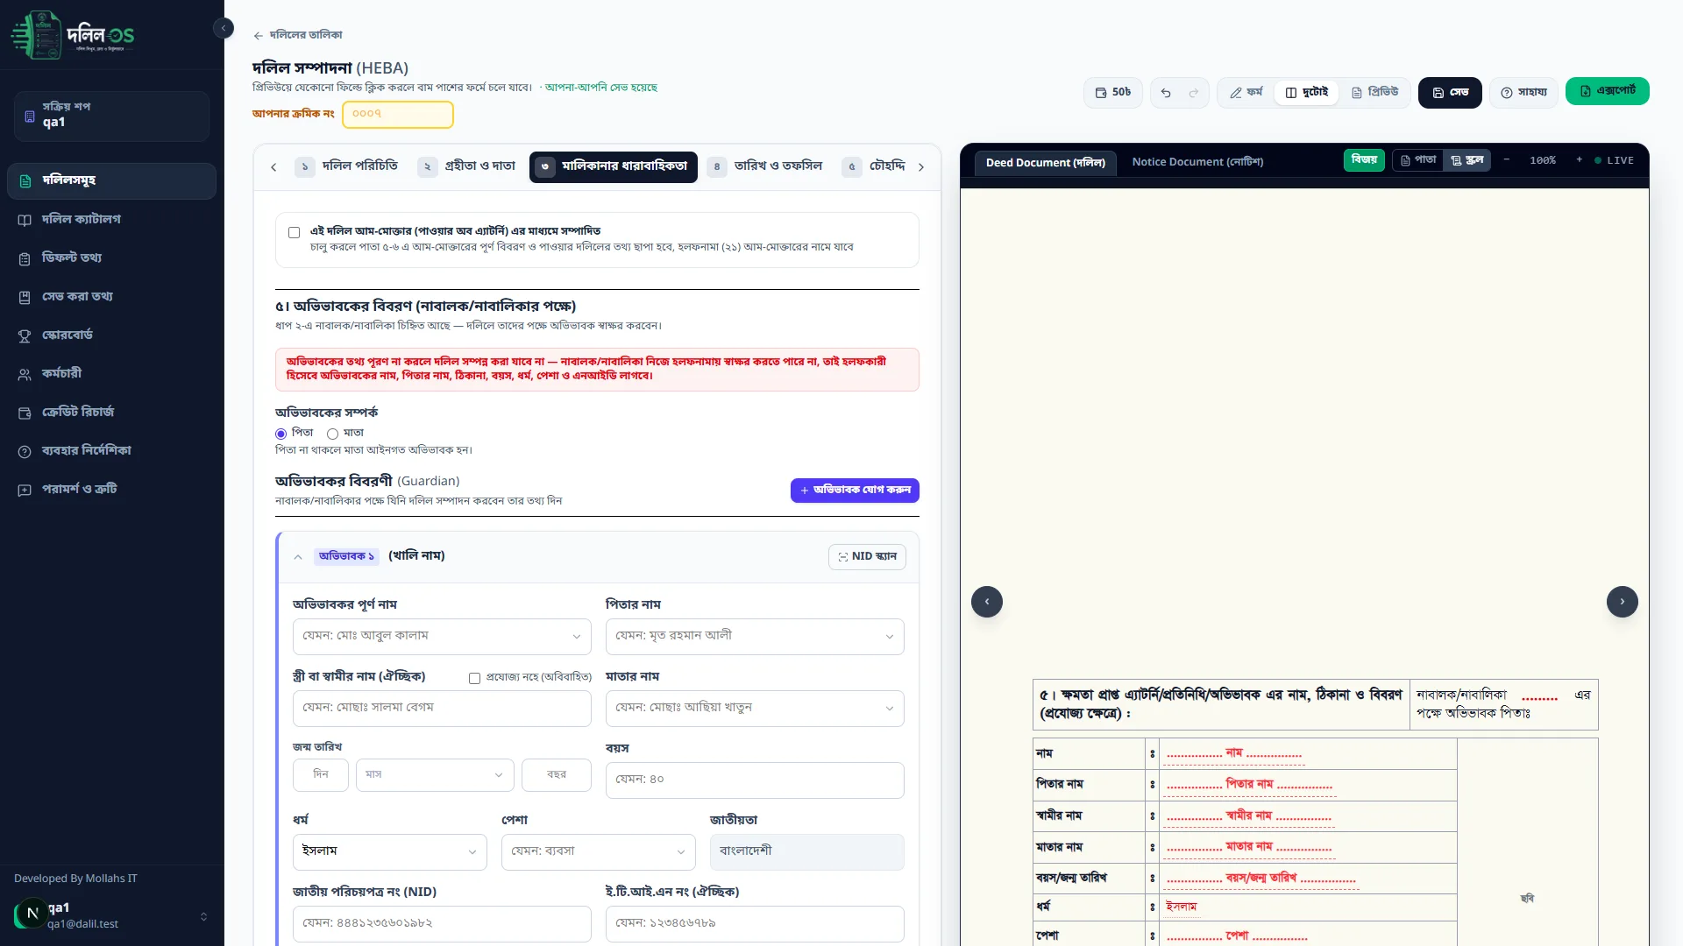Image resolution: width=1683 pixels, height=946 pixels.
Task: Go to previous preview page arrow
Action: (x=987, y=602)
